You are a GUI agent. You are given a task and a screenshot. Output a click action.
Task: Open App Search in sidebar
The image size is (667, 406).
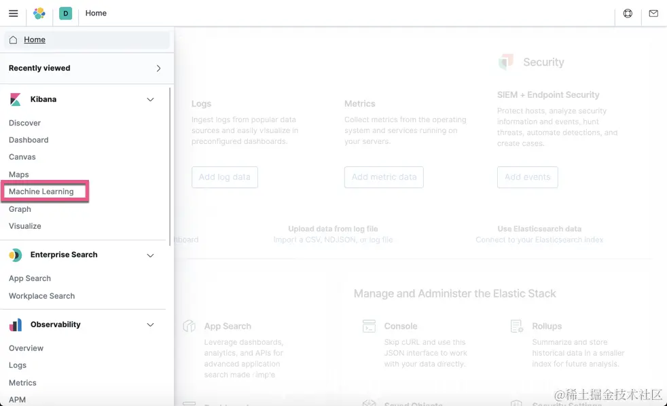click(x=30, y=278)
